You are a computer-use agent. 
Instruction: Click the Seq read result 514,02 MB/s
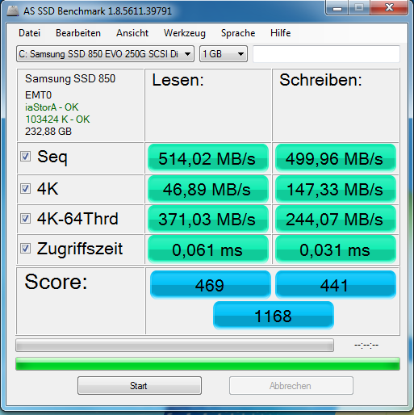pyautogui.click(x=208, y=158)
